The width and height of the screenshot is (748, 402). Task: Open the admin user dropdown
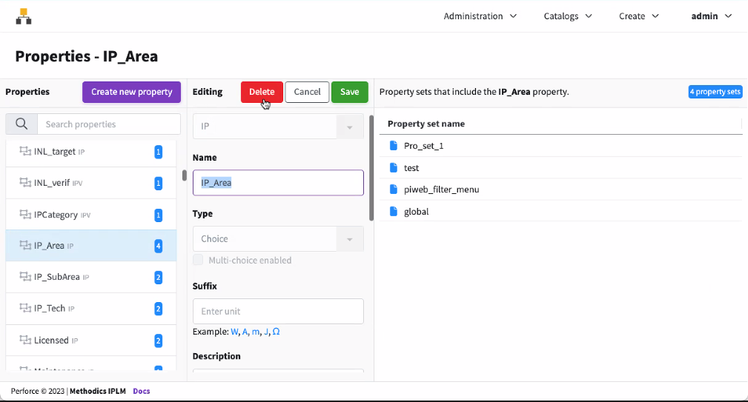(x=711, y=16)
